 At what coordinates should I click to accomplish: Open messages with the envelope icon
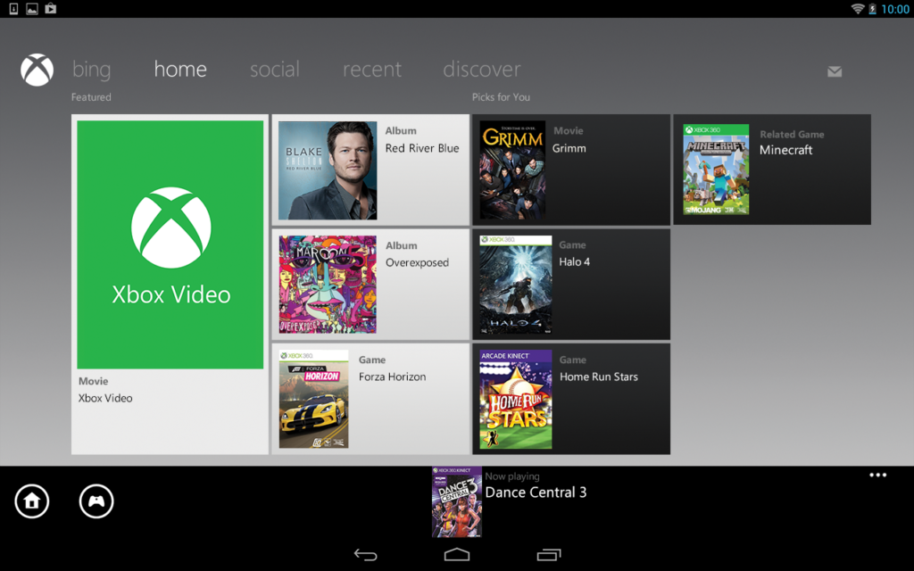tap(835, 71)
